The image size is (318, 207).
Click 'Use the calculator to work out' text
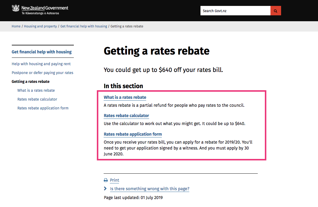pyautogui.click(x=175, y=124)
